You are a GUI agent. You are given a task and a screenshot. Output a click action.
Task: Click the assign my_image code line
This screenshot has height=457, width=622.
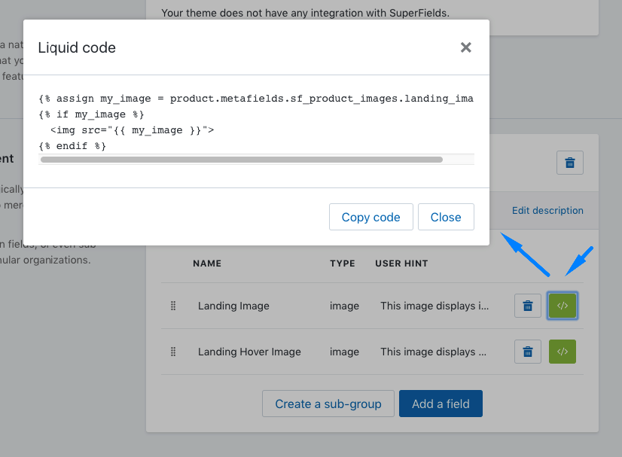(256, 99)
